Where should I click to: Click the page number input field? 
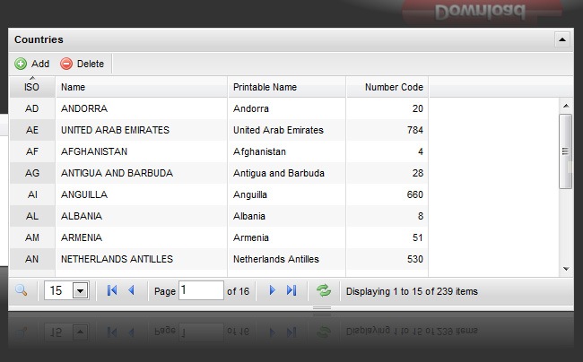point(201,290)
